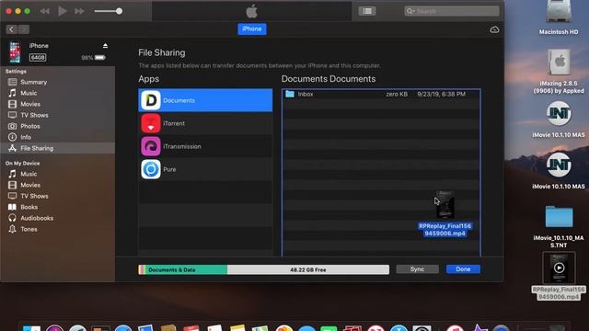This screenshot has width=589, height=331.
Task: Select the Inbox folder row
Action: point(381,94)
